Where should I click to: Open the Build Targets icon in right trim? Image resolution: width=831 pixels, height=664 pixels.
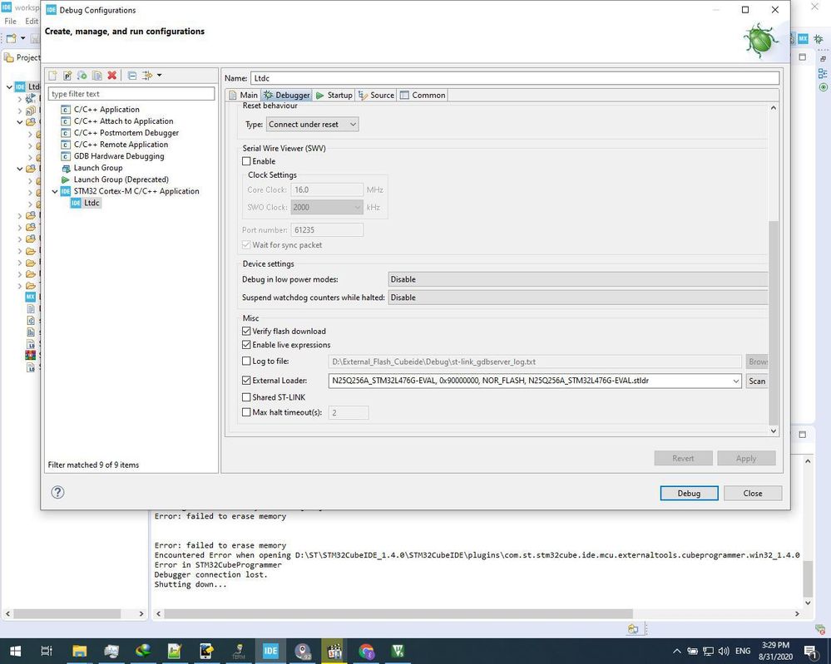pos(823,86)
